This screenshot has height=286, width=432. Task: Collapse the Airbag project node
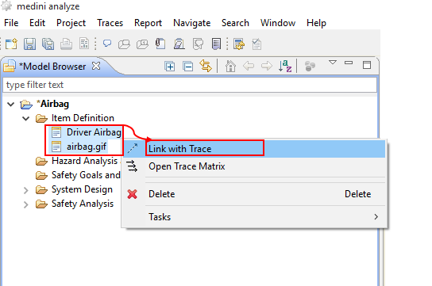coord(11,104)
